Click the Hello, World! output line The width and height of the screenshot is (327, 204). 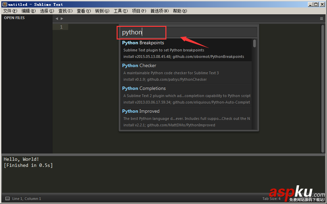coord(21,159)
